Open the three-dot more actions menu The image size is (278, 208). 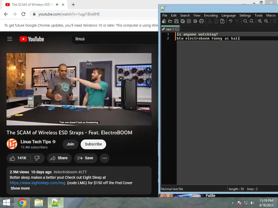coord(105,158)
